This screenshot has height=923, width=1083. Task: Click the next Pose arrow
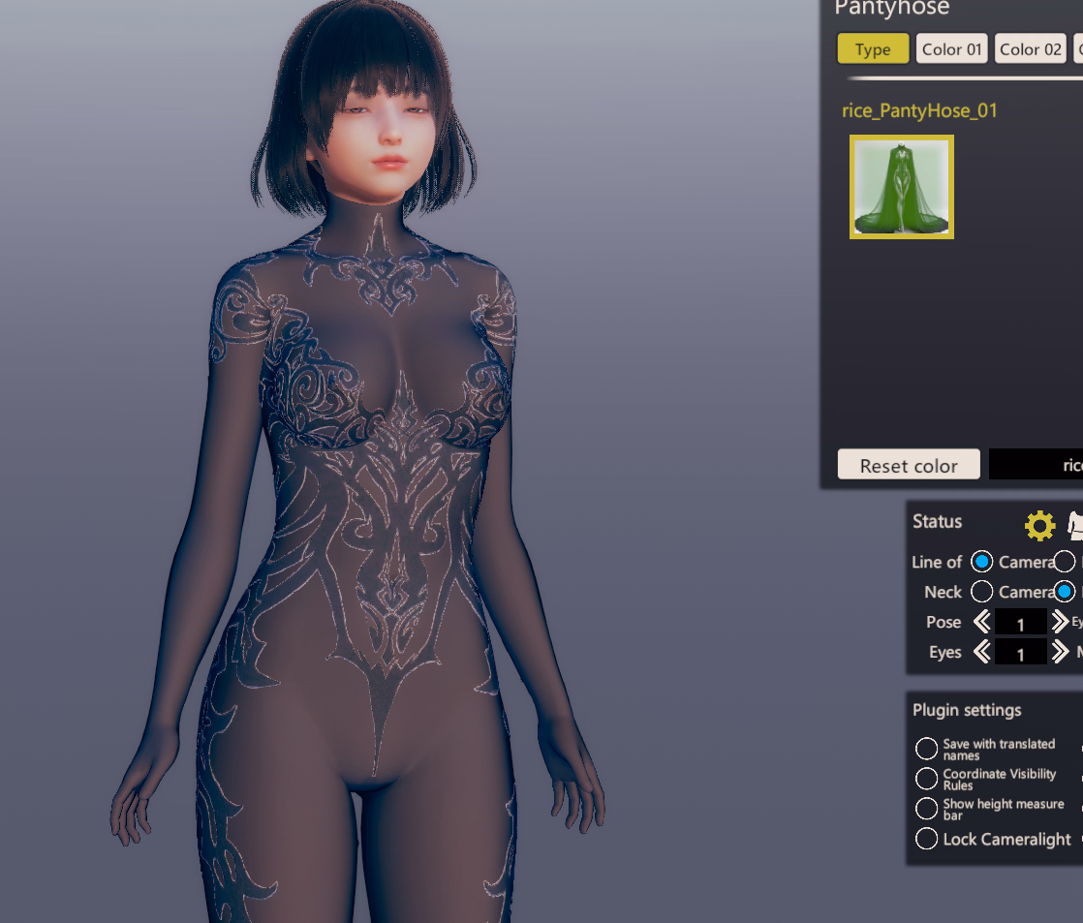pos(1060,622)
